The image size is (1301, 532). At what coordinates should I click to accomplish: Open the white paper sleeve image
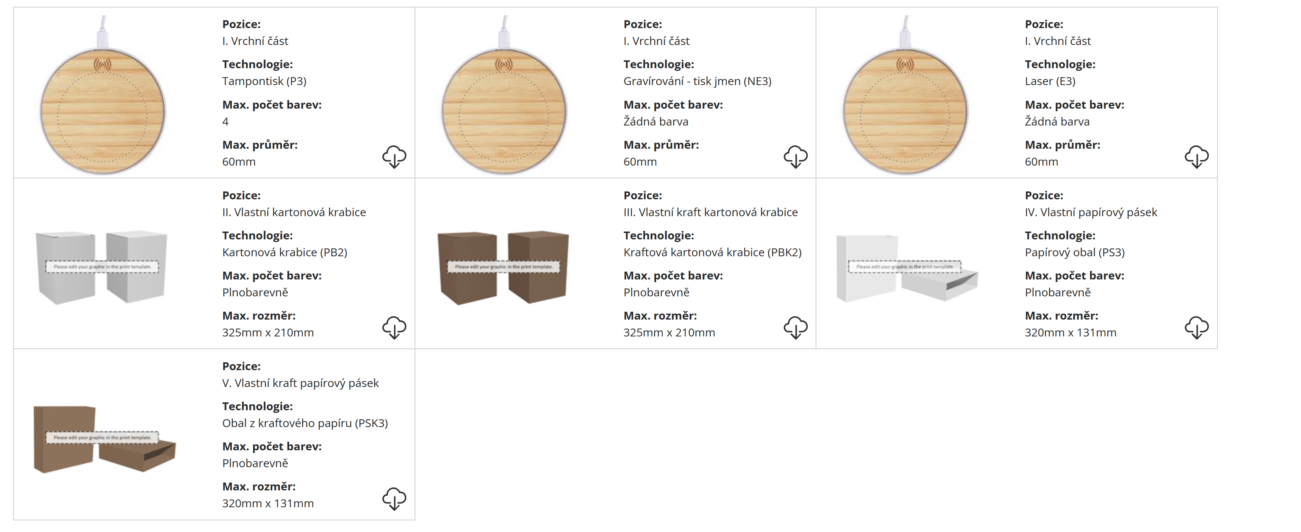click(x=907, y=268)
